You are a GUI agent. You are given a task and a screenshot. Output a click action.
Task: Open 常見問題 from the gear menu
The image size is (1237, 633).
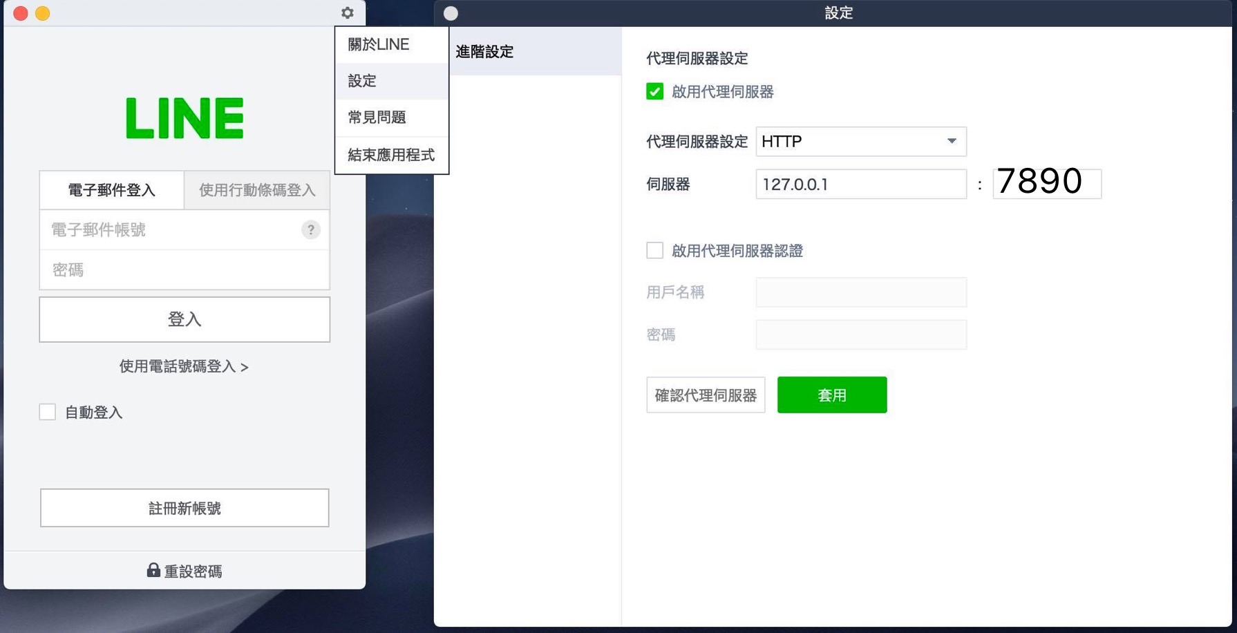click(392, 117)
